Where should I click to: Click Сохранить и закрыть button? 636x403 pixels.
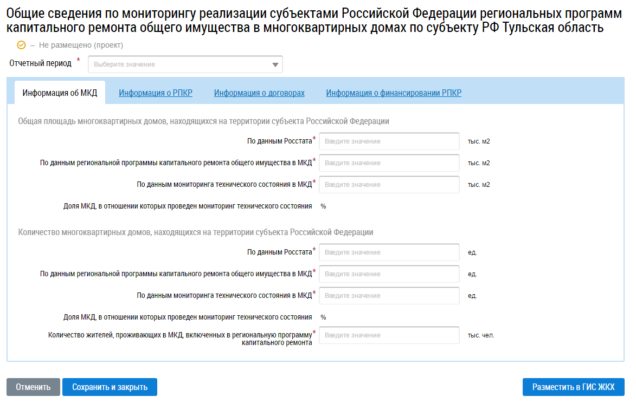tap(110, 387)
